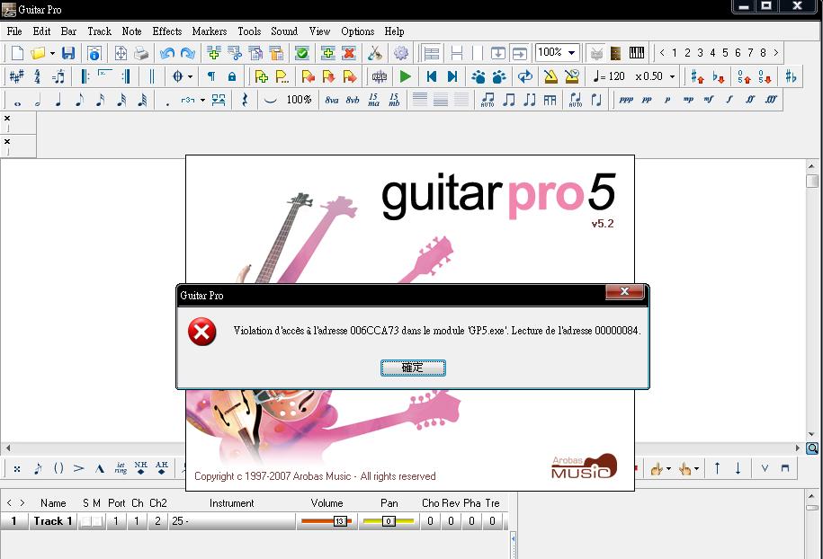823x559 pixels.
Task: Click the Track 1 name cell
Action: tap(52, 521)
